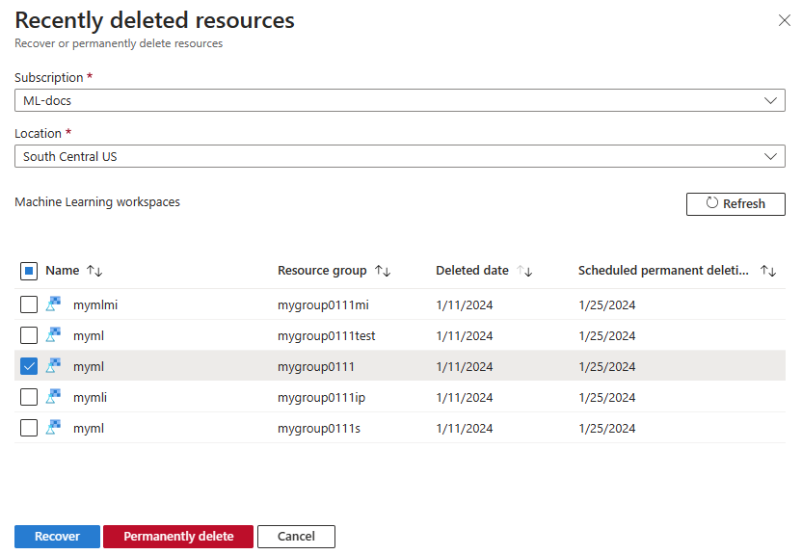Click the Permanently delete button
802x555 pixels.
177,536
